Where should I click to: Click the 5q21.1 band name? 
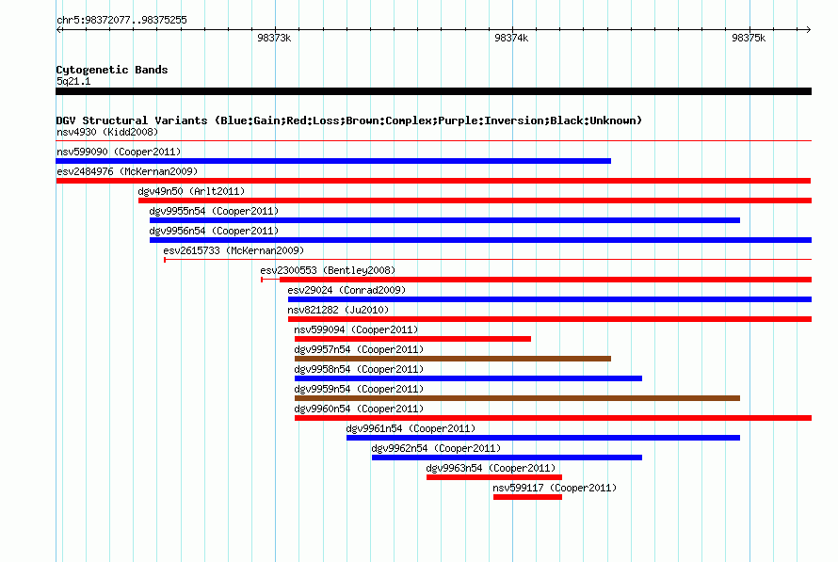(73, 81)
